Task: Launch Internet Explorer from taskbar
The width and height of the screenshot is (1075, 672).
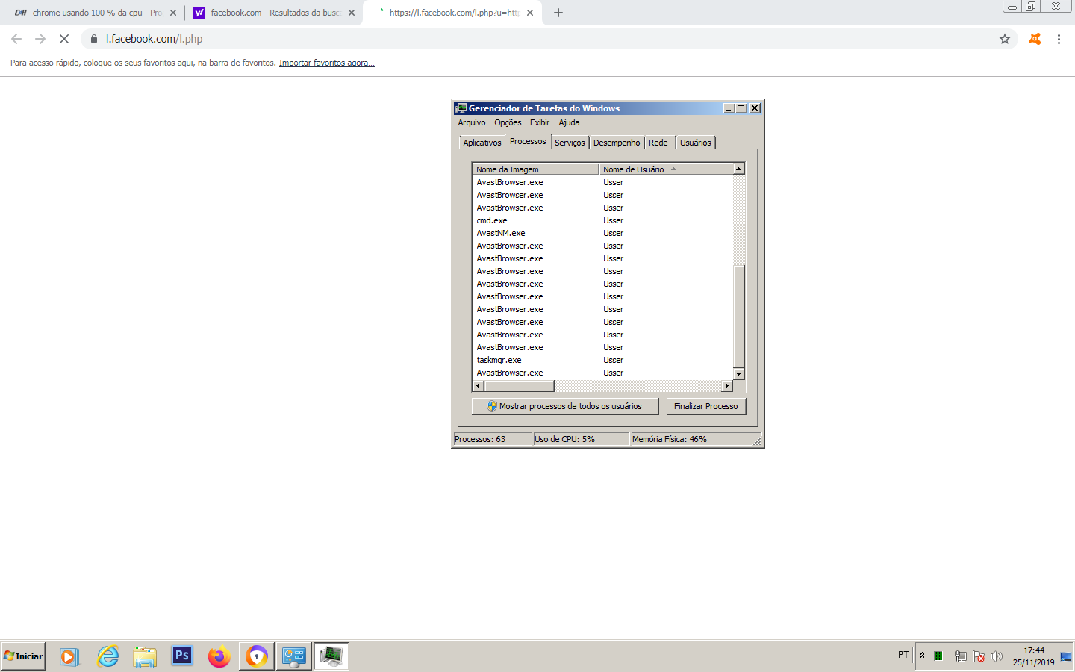Action: tap(108, 656)
